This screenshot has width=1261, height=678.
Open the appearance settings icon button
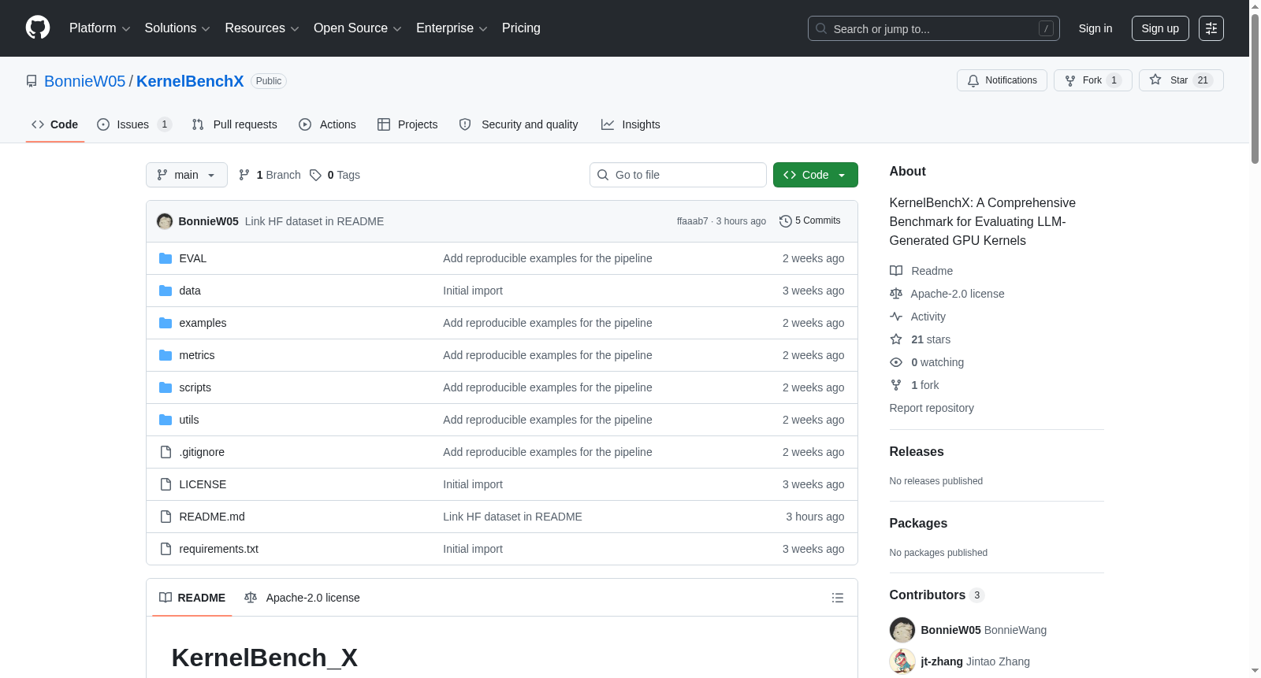pyautogui.click(x=1211, y=28)
